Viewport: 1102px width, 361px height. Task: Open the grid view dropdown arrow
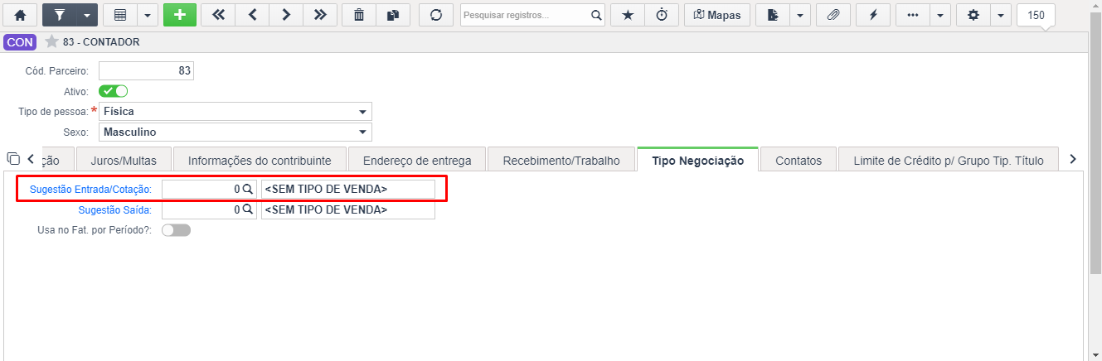tap(147, 15)
